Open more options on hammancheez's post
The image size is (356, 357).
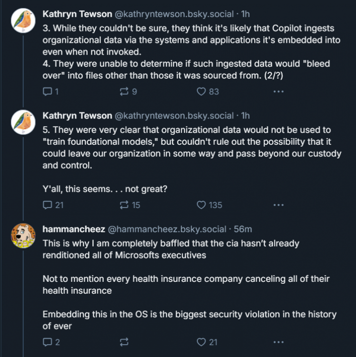[278, 342]
